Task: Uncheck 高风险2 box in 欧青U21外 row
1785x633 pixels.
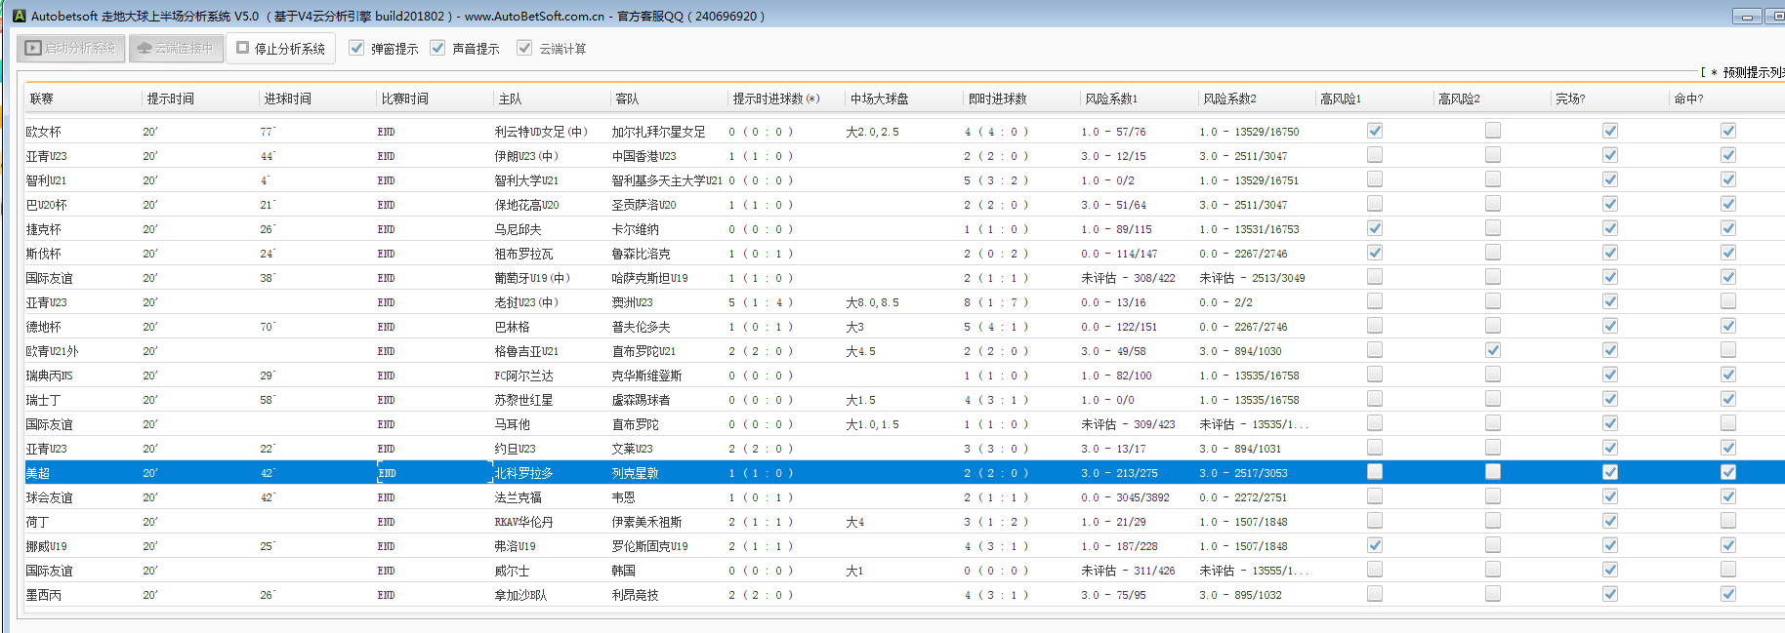Action: tap(1493, 350)
